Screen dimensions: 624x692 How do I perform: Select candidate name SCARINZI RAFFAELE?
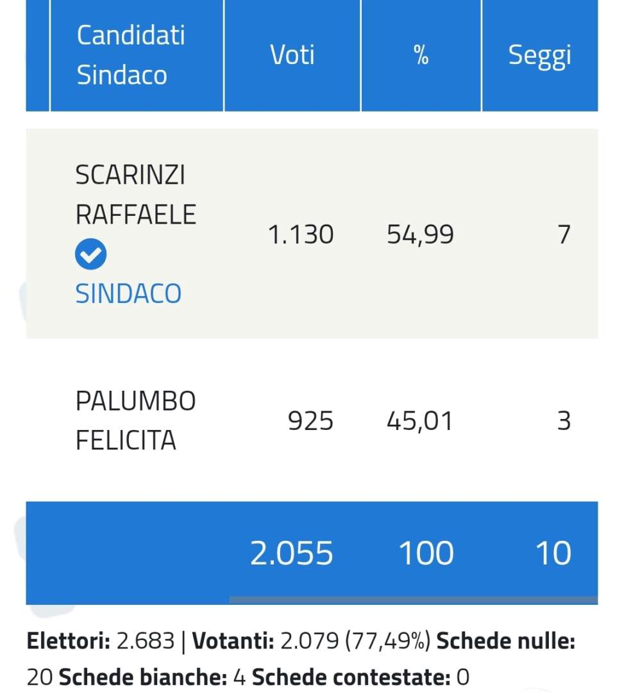[135, 195]
